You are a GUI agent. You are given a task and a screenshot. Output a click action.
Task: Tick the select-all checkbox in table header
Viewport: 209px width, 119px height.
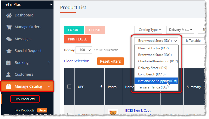coord(69,86)
